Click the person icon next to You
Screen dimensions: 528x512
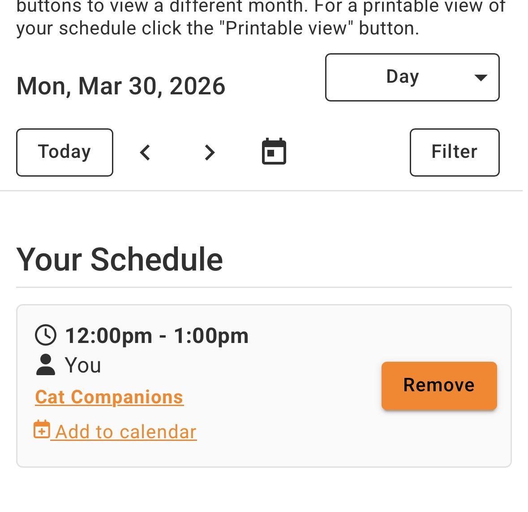pos(45,365)
